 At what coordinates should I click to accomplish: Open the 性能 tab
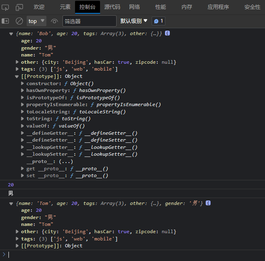161,7
